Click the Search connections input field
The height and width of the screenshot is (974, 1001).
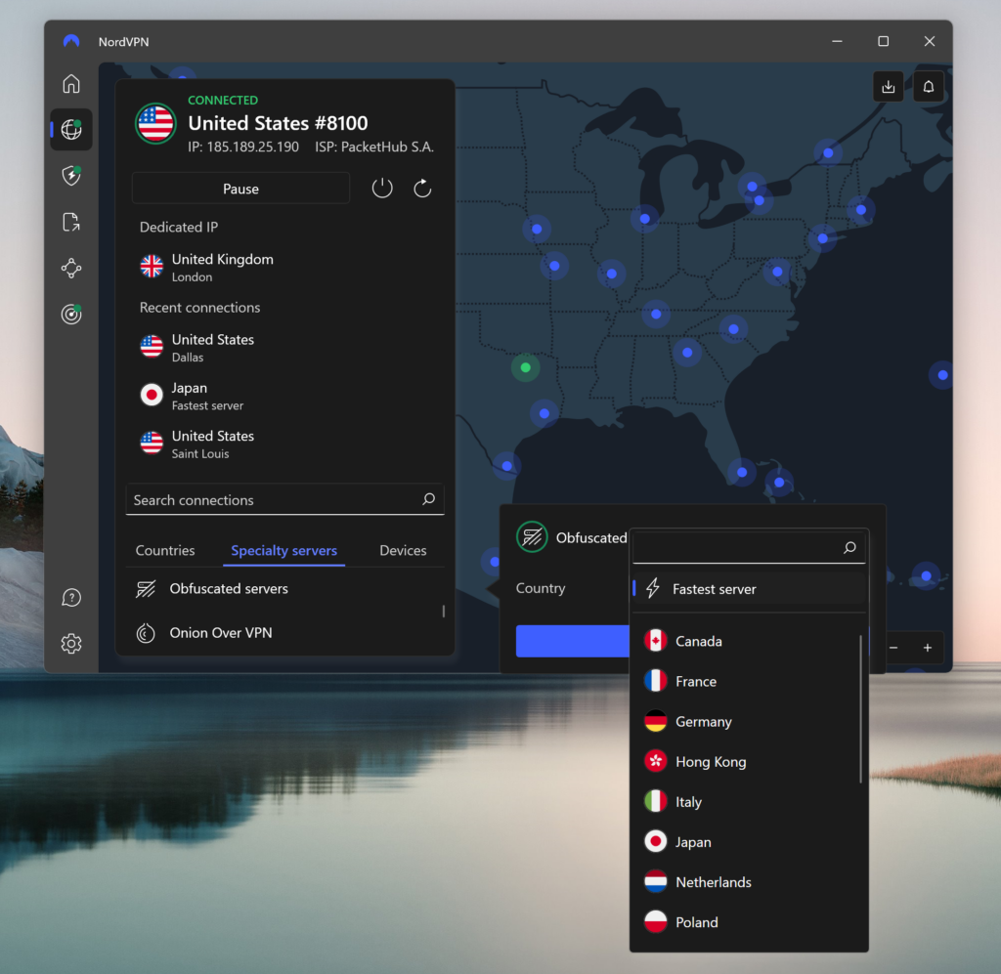284,499
